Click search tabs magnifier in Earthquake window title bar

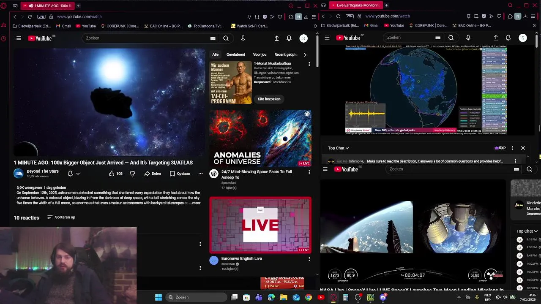510,5
